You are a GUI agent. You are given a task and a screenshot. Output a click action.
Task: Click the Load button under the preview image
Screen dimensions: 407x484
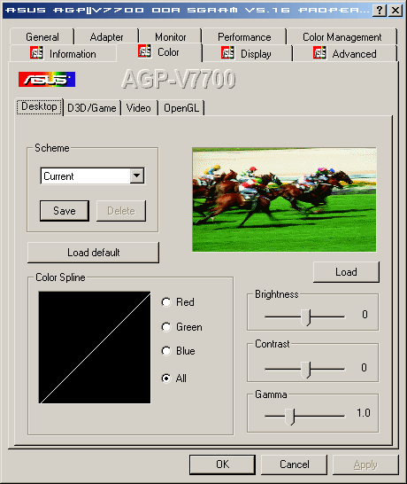click(x=346, y=272)
